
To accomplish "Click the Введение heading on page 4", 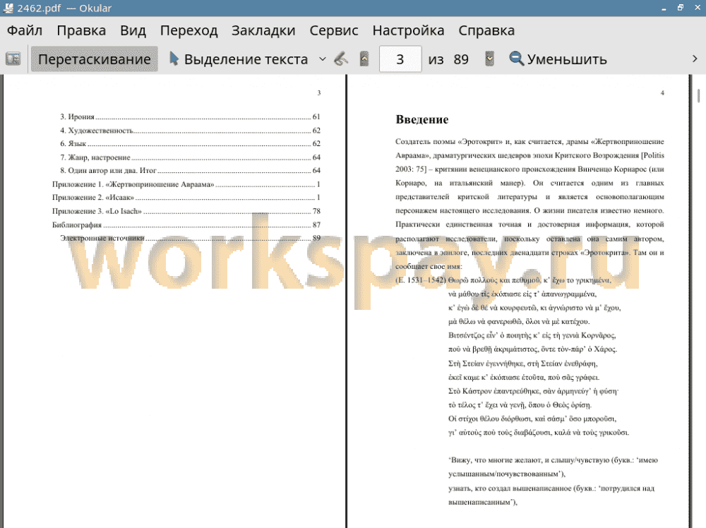I will pos(422,120).
